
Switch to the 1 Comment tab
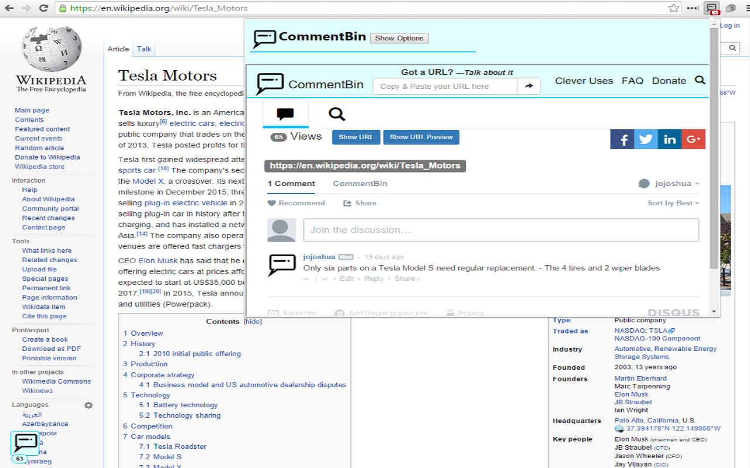click(x=291, y=184)
